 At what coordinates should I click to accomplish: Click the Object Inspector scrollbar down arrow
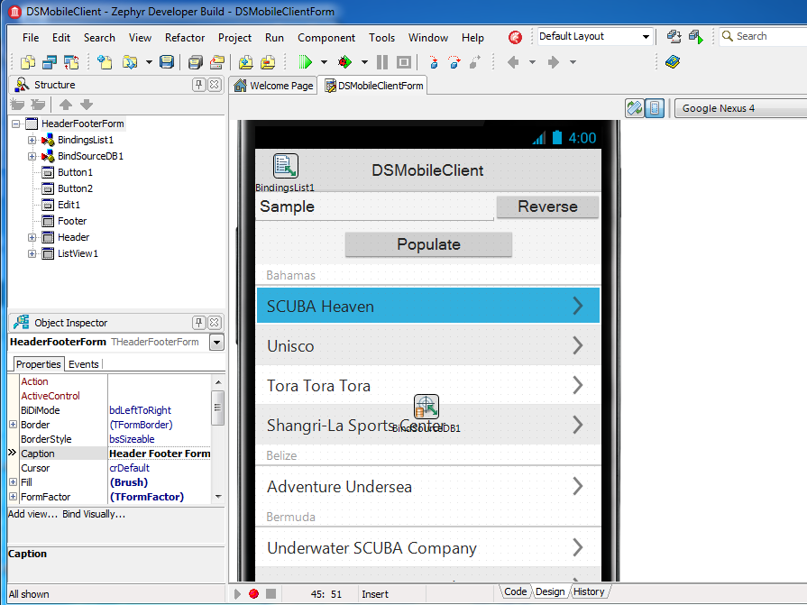tap(218, 497)
